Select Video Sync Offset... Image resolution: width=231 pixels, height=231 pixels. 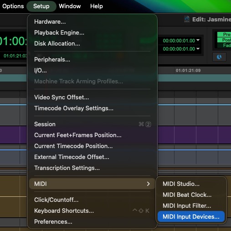[92, 98]
